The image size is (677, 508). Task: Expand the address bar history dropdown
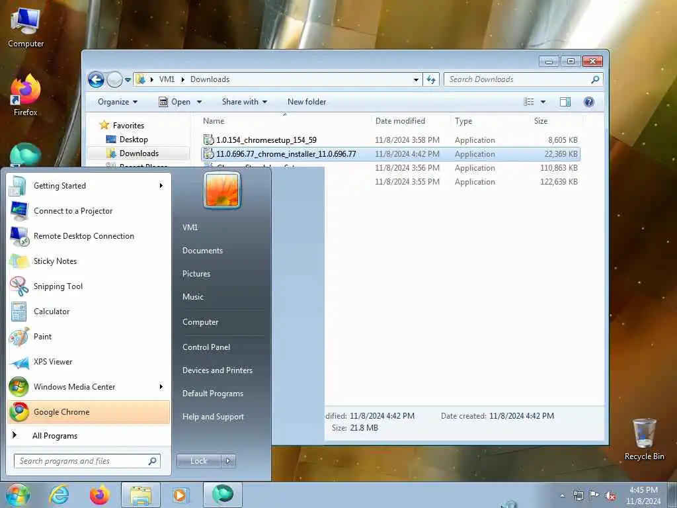click(x=416, y=79)
